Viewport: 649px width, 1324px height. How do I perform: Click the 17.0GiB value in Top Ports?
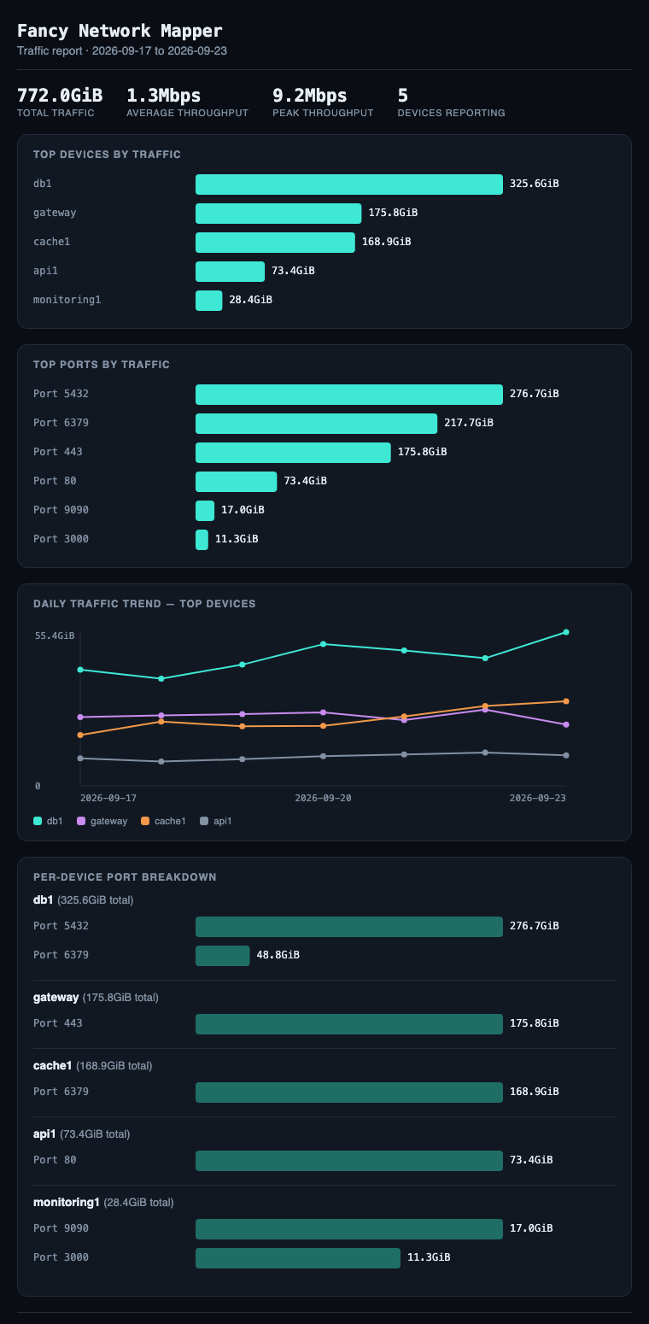point(243,510)
